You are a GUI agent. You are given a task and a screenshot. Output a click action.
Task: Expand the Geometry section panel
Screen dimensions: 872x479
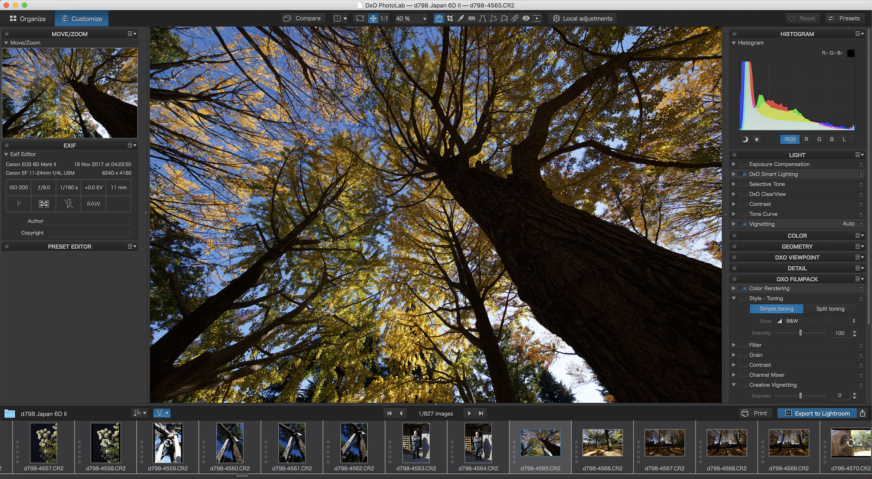[797, 246]
